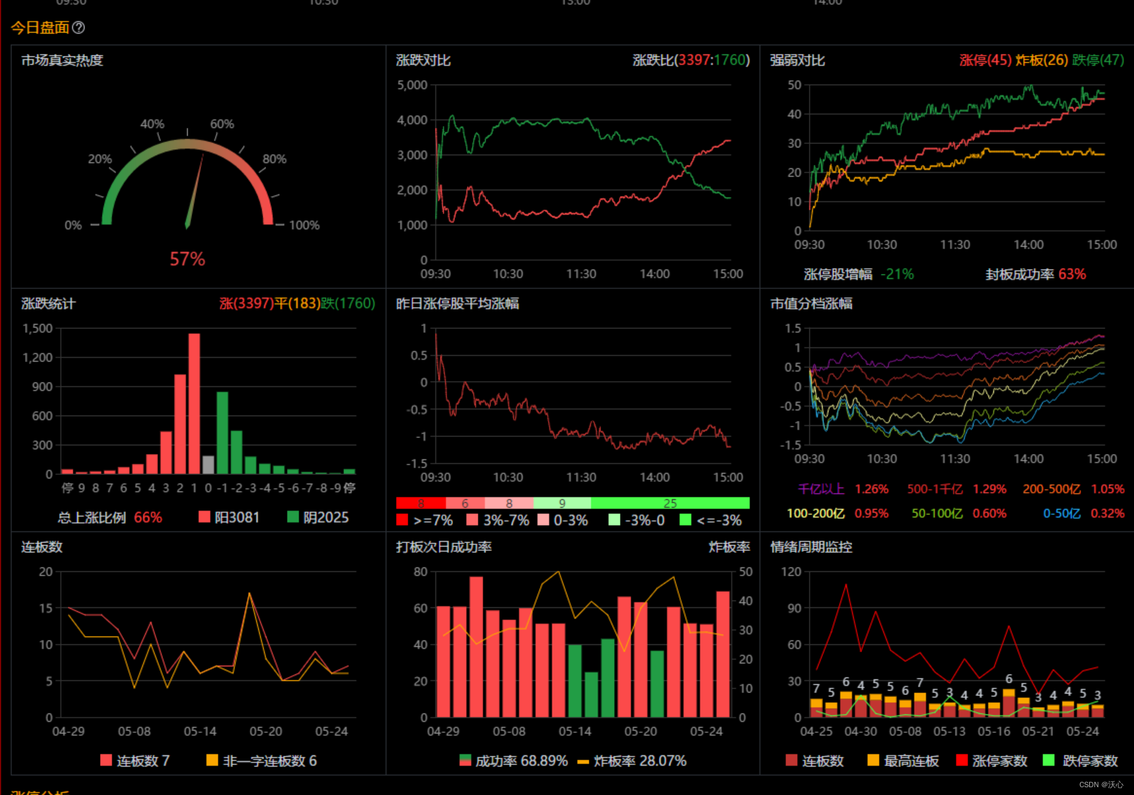The image size is (1134, 795).
Task: Toggle the 阴2025 legend swatch
Action: (293, 517)
